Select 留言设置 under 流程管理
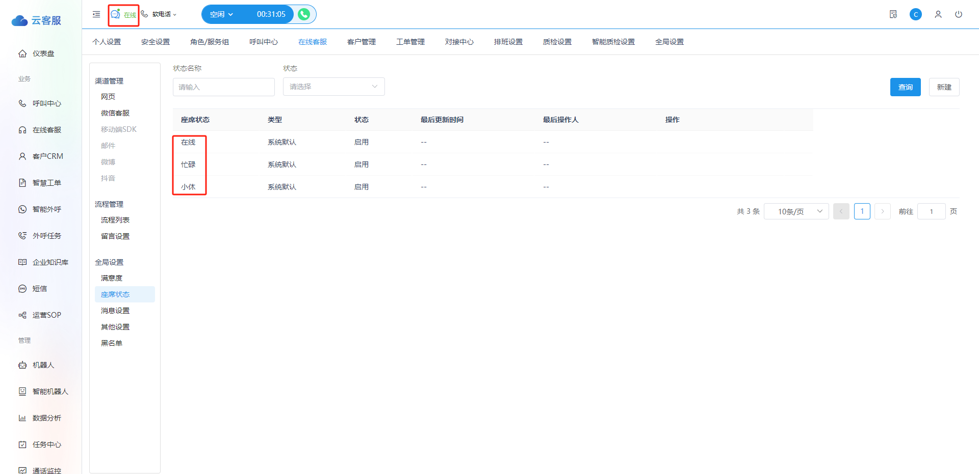The image size is (979, 474). (x=115, y=236)
